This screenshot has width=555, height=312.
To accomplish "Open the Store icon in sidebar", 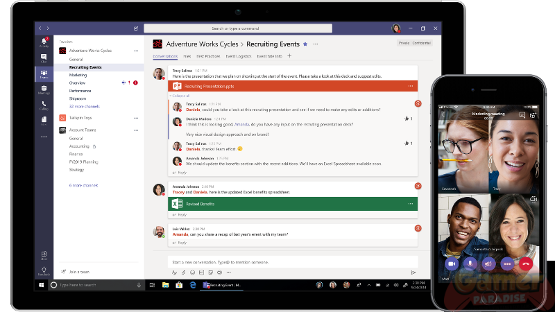I will click(44, 255).
